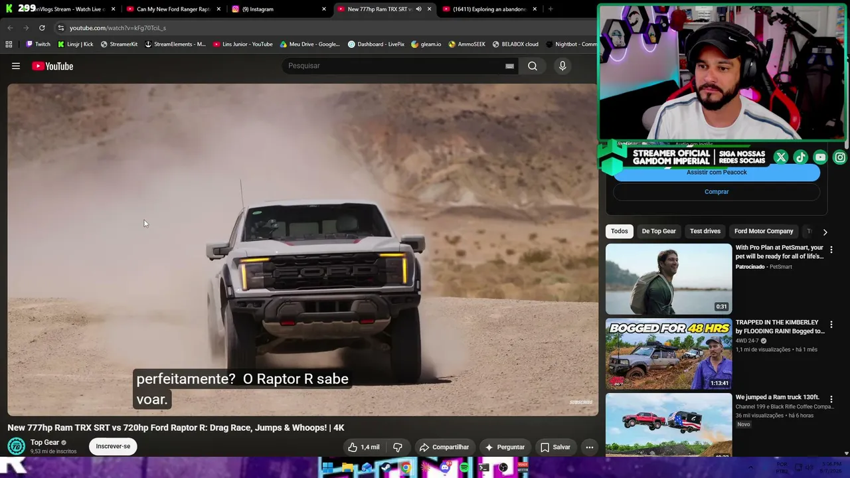
Task: Reload the page with the refresh icon
Action: point(42,28)
